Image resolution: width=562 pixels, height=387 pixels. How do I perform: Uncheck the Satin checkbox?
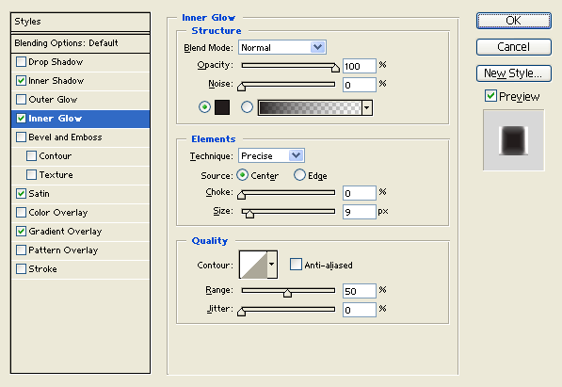[21, 194]
